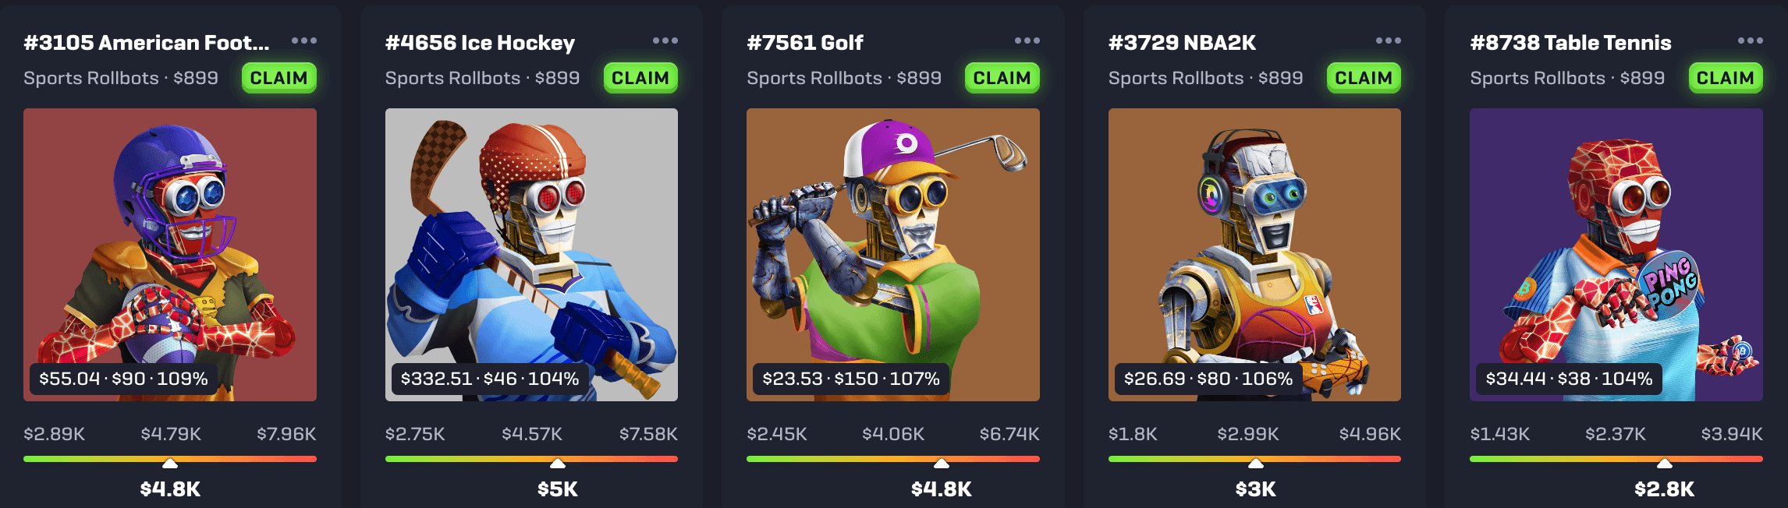Open three-dot menu on #7561 Golf card
The image size is (1788, 508).
point(1027,41)
